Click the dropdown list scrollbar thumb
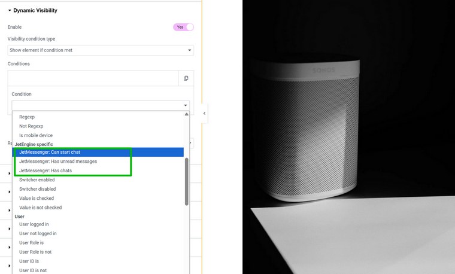This screenshot has width=455, height=274. click(187, 181)
